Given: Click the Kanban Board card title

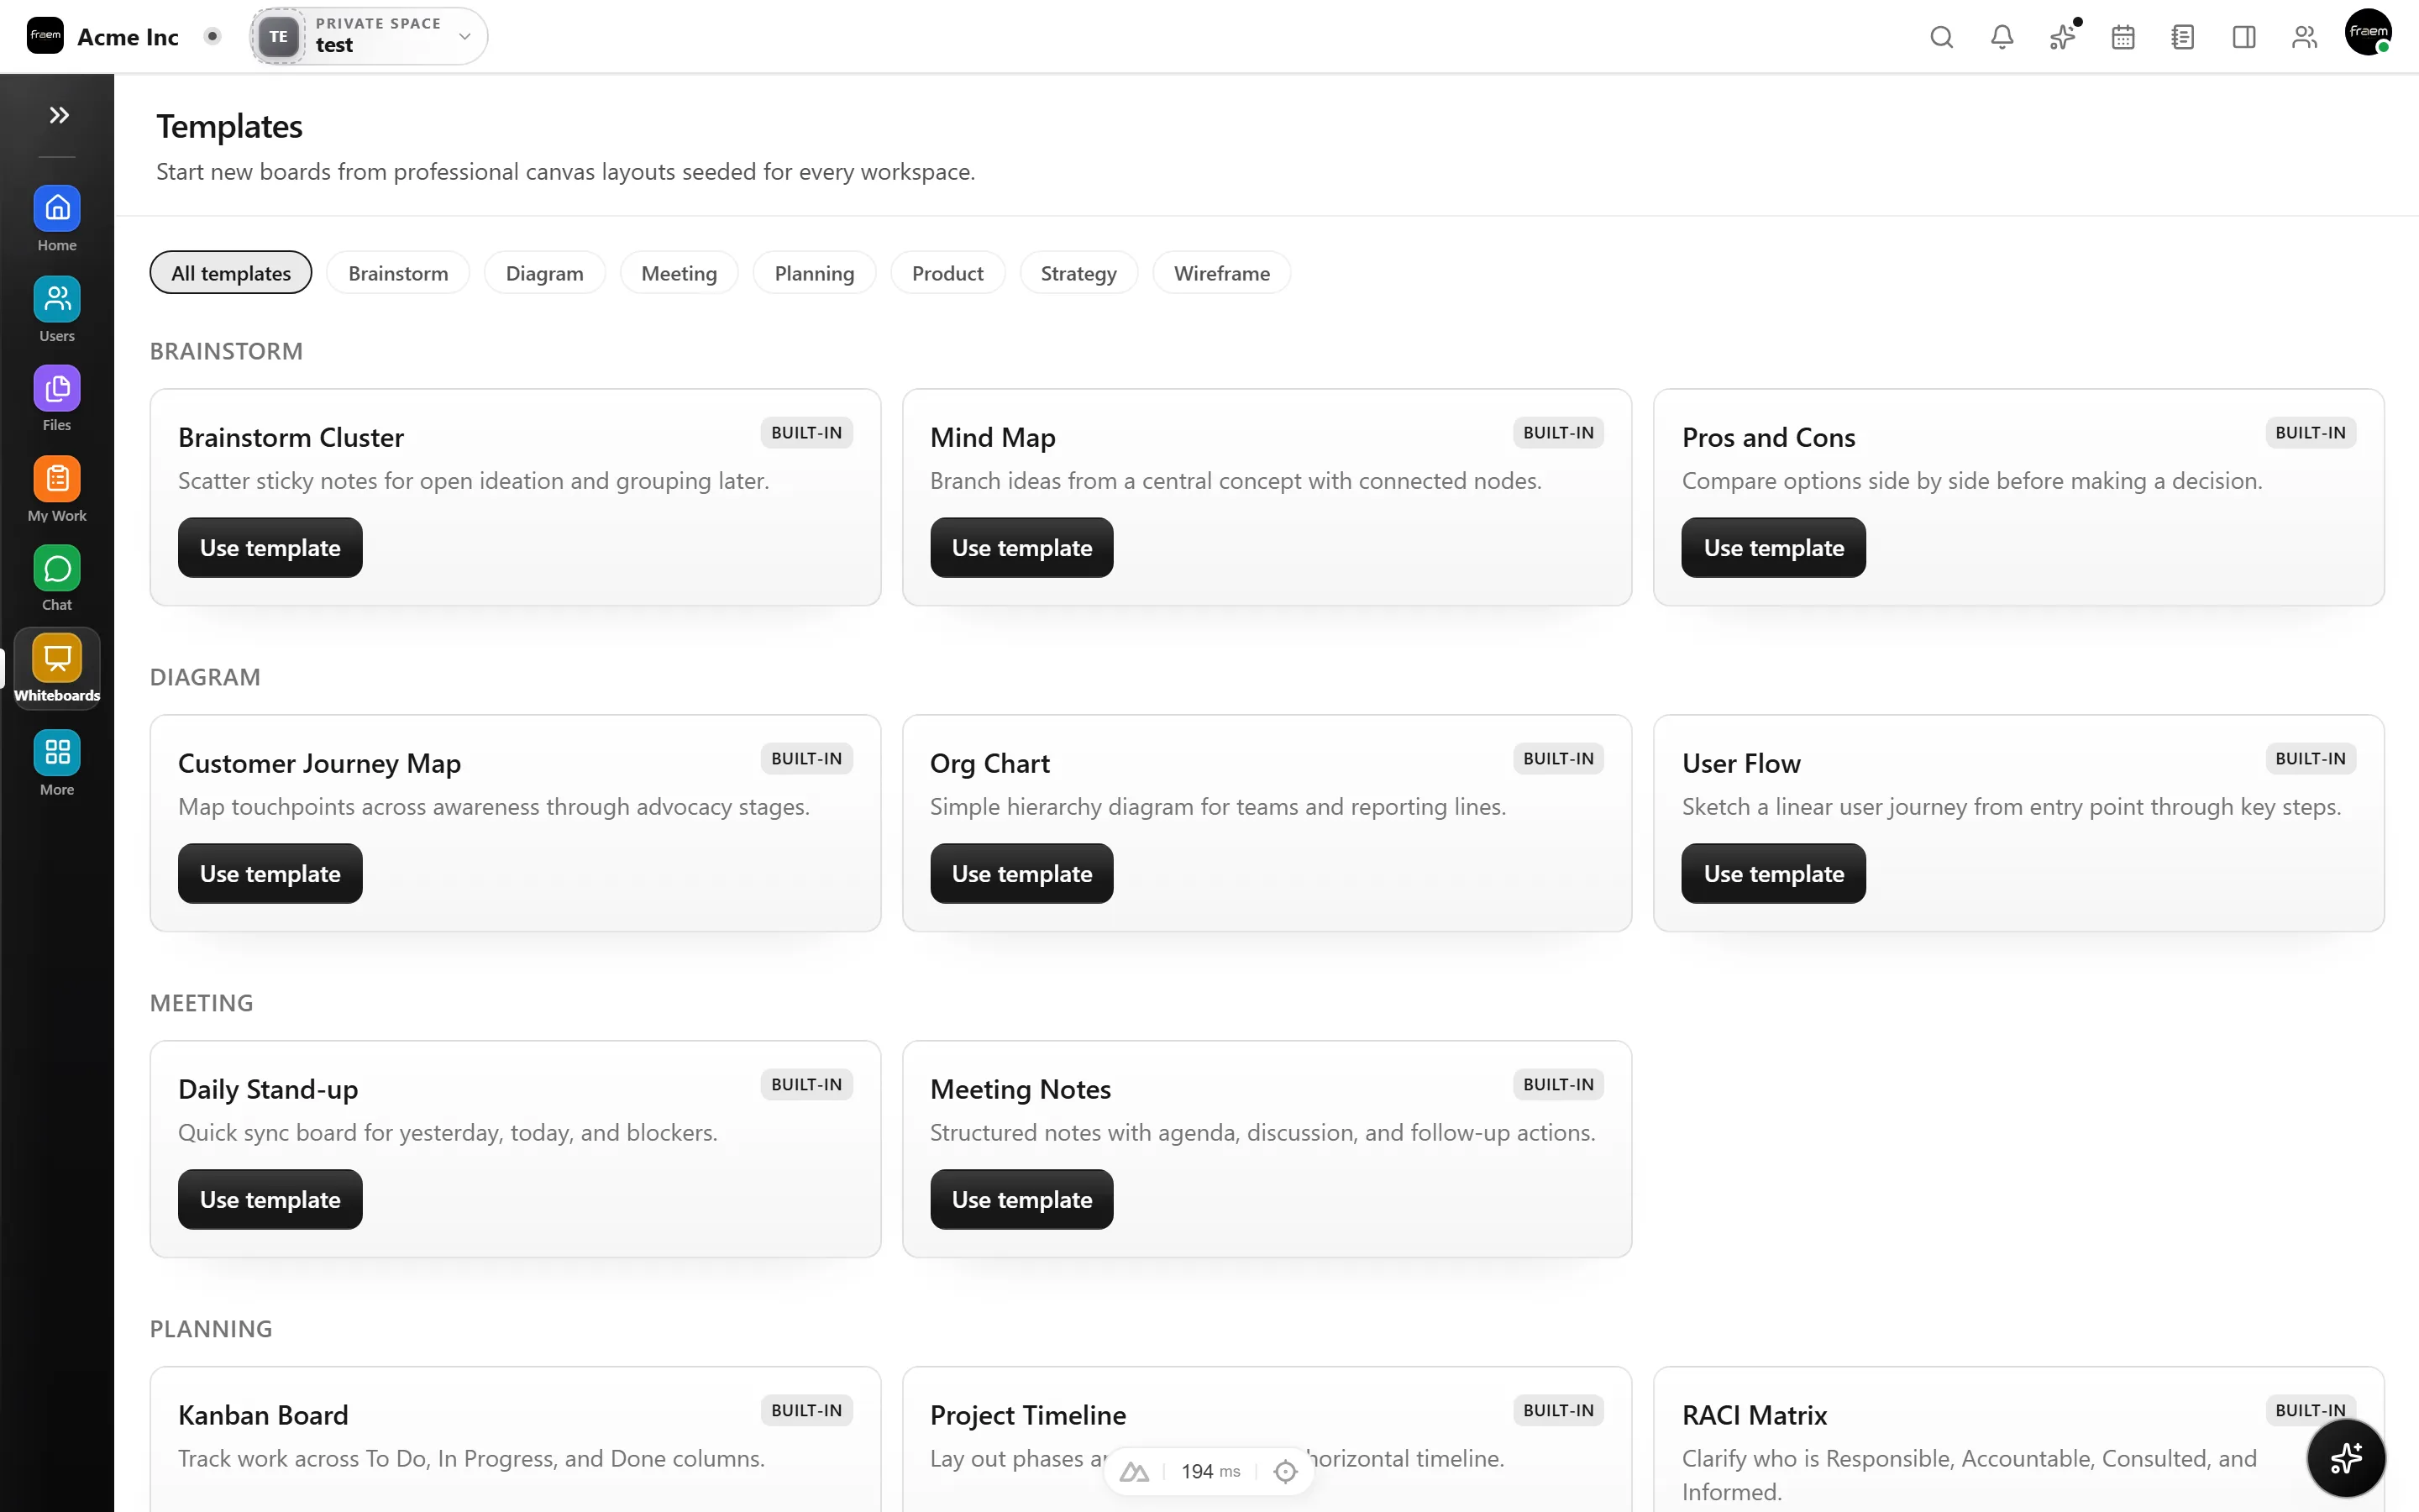Looking at the screenshot, I should pos(263,1415).
